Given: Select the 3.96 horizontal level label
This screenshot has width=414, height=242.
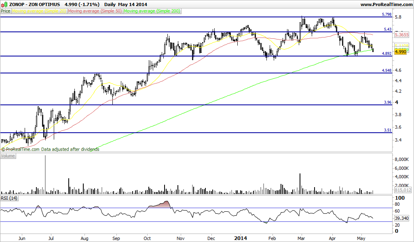Looking at the screenshot, I should click(388, 102).
